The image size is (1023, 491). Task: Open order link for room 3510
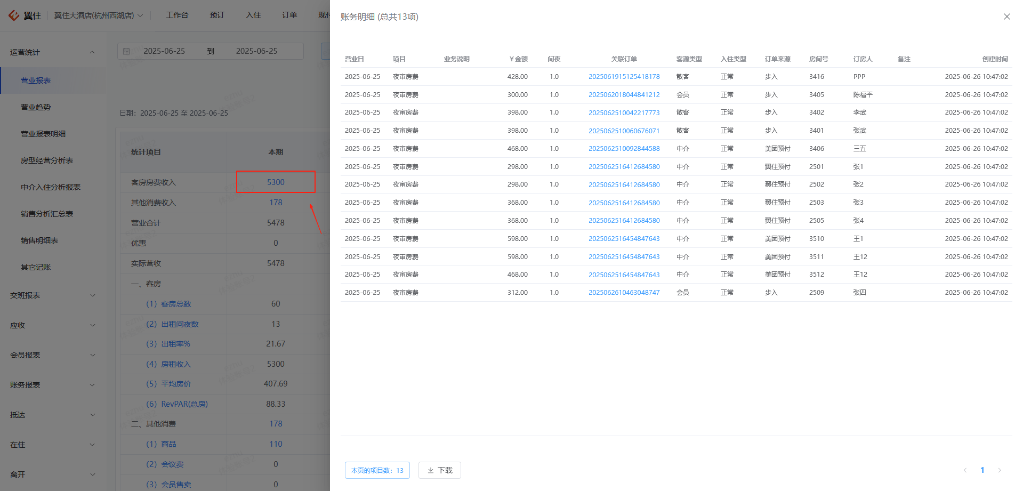click(x=624, y=239)
